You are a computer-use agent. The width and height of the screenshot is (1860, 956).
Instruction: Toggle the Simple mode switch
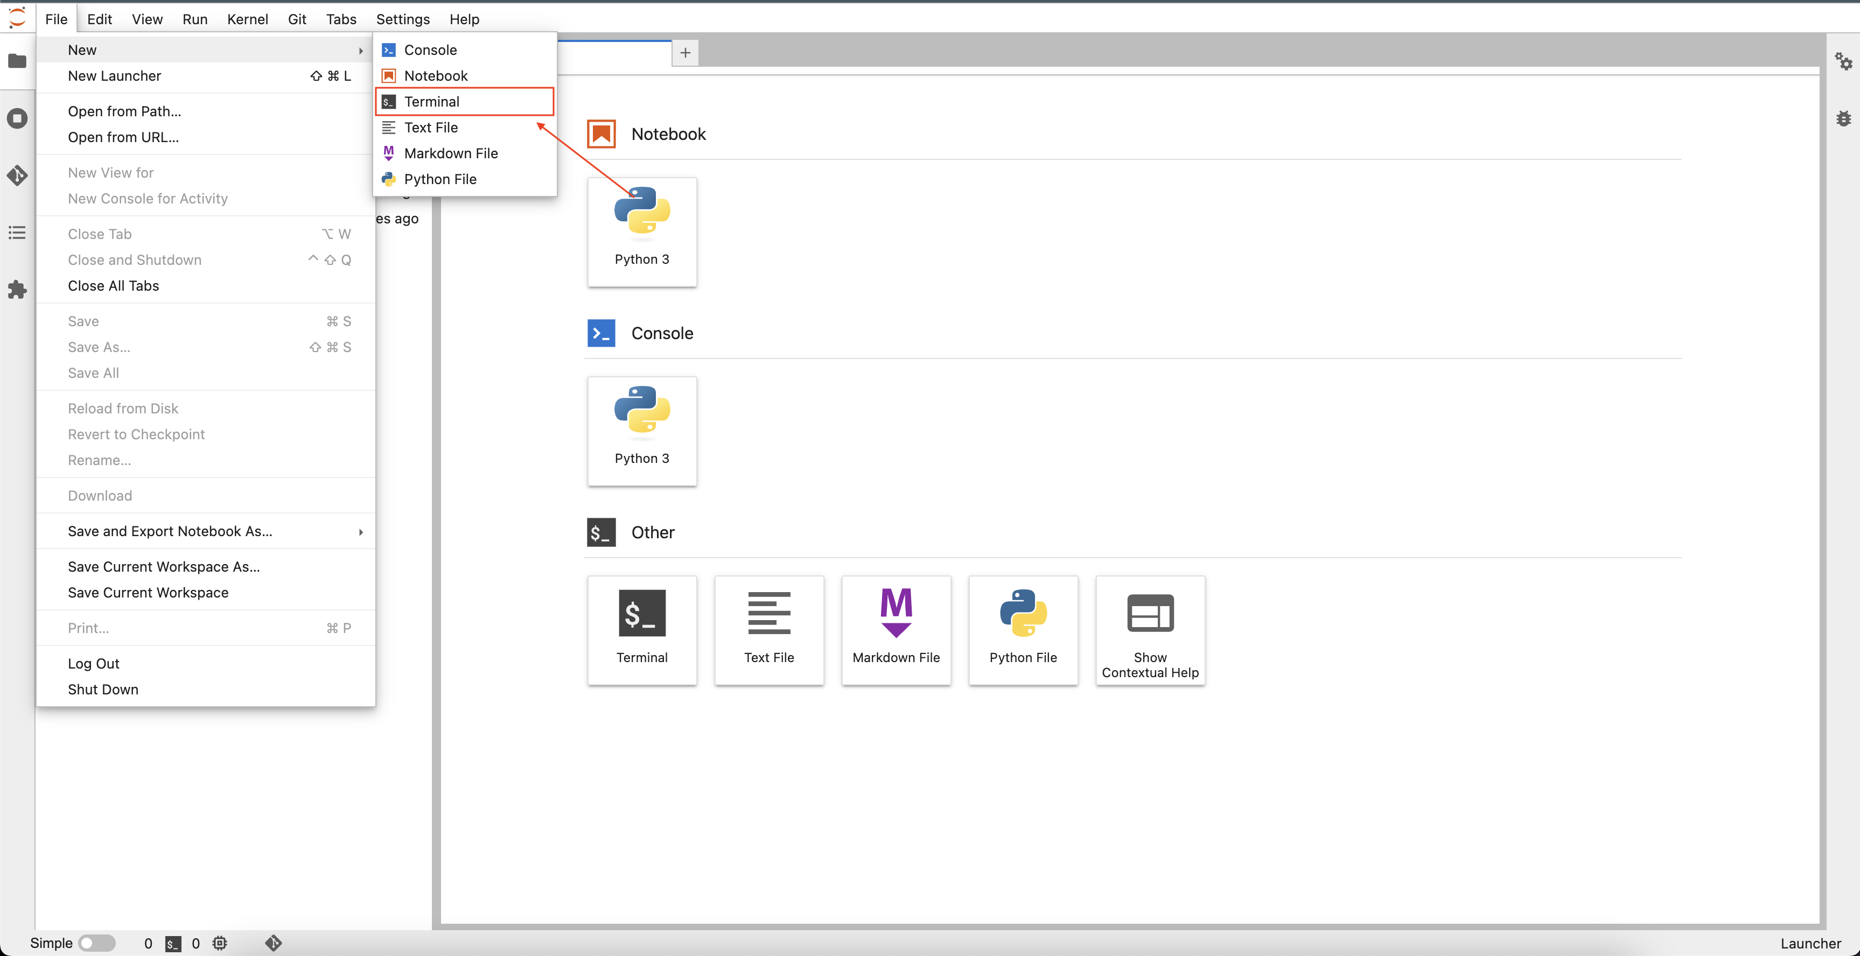coord(97,943)
